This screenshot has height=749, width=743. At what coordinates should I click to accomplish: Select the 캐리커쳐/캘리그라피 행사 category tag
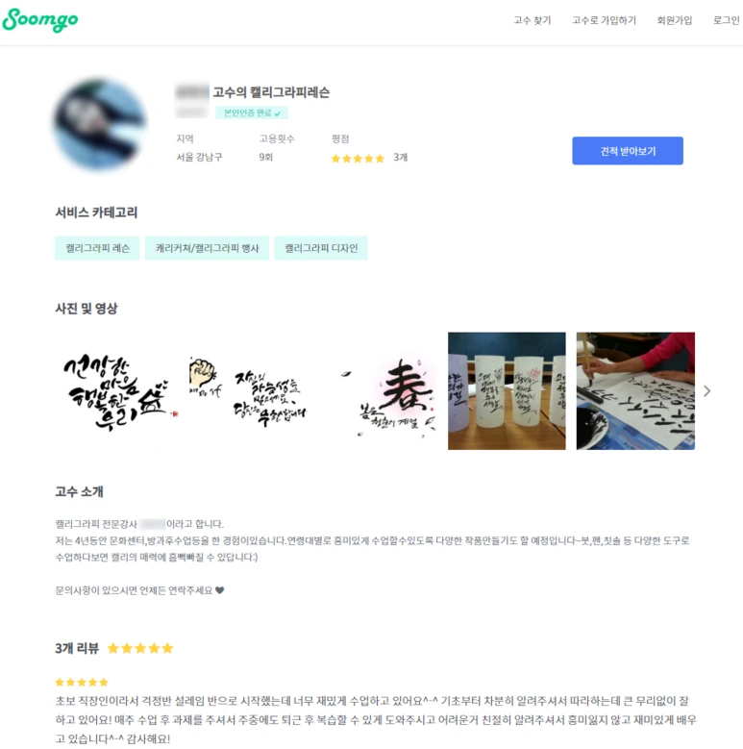point(207,248)
